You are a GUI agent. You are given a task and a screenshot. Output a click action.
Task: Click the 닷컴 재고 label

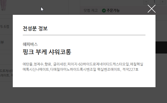point(91,11)
